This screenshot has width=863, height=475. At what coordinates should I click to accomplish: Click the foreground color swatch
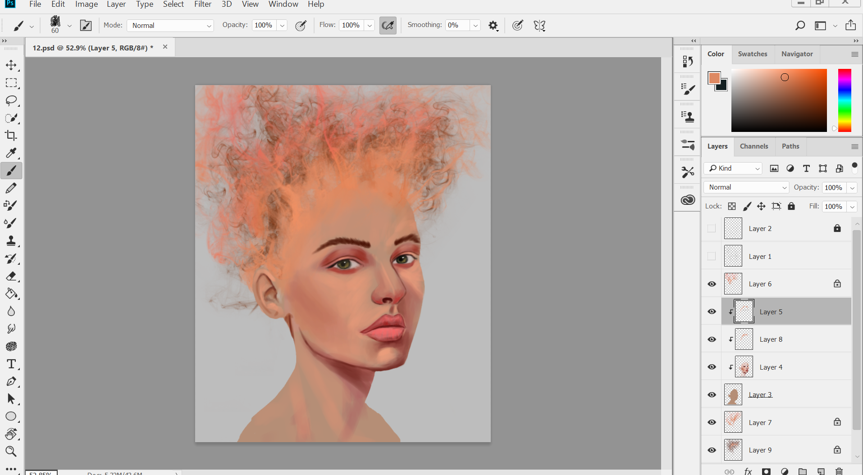tap(713, 78)
